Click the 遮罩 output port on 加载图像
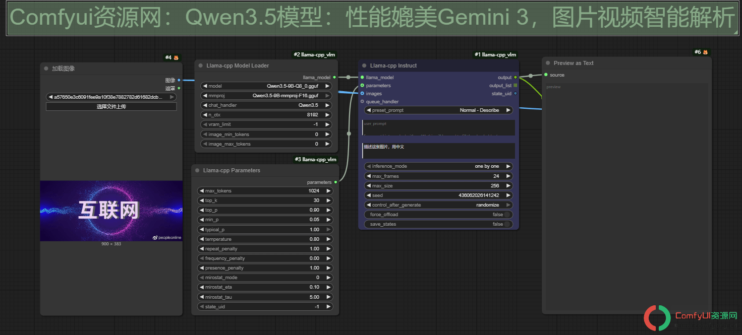Image resolution: width=742 pixels, height=335 pixels. coord(179,88)
